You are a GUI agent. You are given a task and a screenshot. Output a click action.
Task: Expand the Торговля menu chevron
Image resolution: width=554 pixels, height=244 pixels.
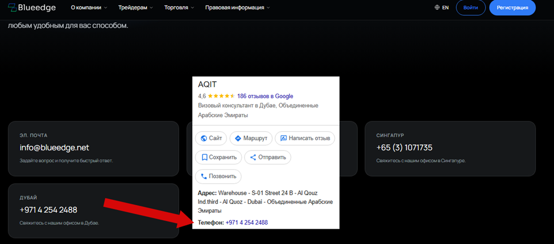pos(192,8)
